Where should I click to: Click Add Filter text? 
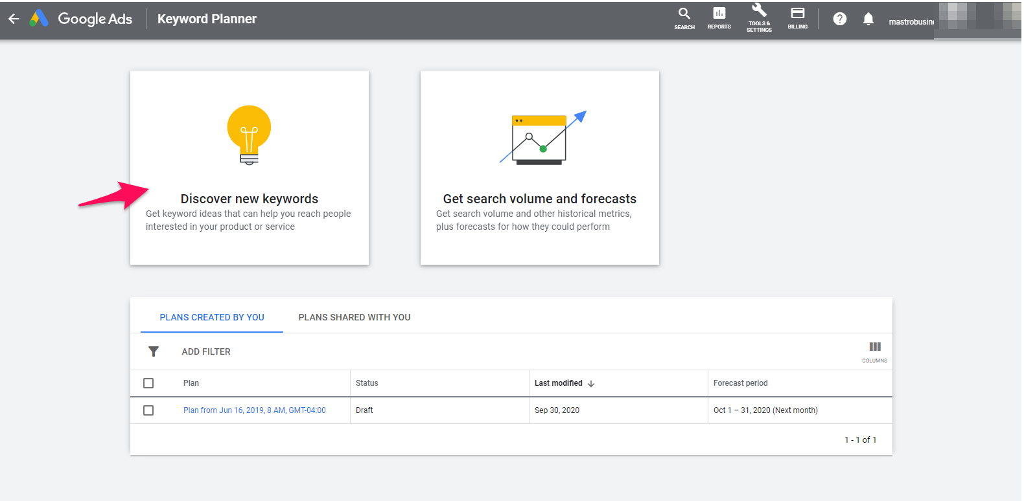(206, 351)
